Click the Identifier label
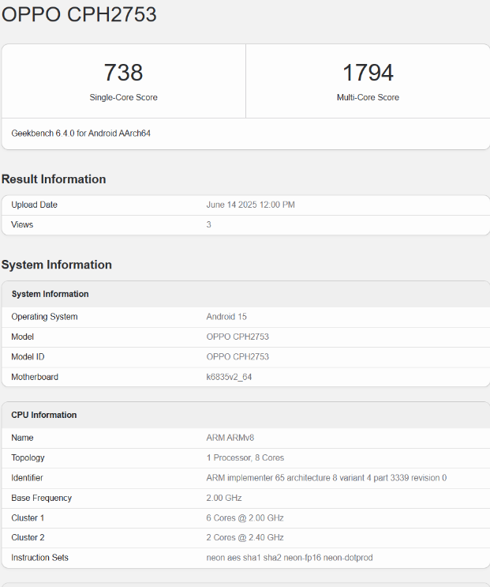490x587 pixels. point(27,478)
